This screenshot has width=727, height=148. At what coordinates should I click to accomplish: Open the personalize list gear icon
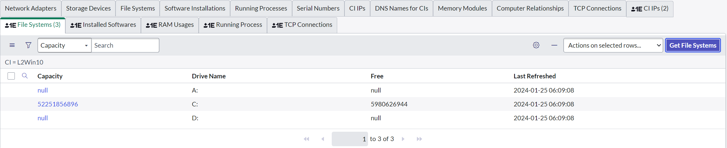[x=536, y=45]
